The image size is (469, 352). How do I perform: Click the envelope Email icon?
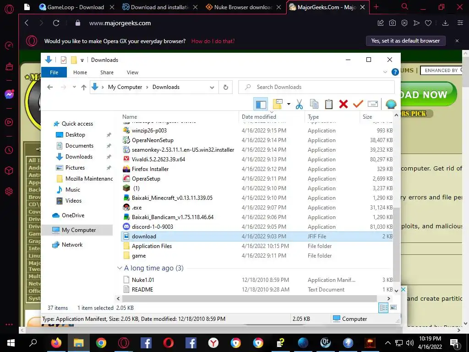pos(373,104)
